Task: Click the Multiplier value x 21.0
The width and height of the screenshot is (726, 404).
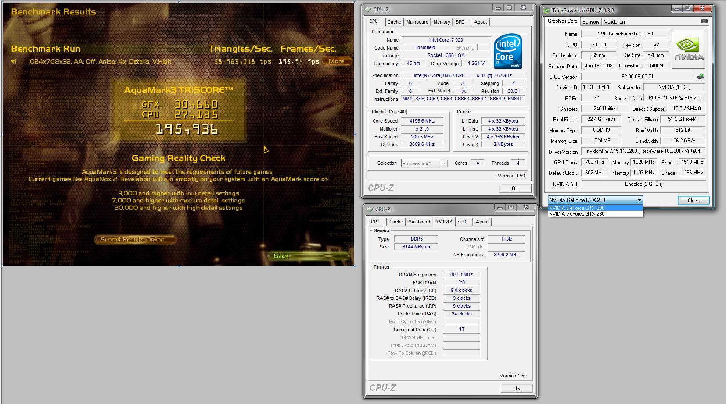Action: [x=422, y=129]
